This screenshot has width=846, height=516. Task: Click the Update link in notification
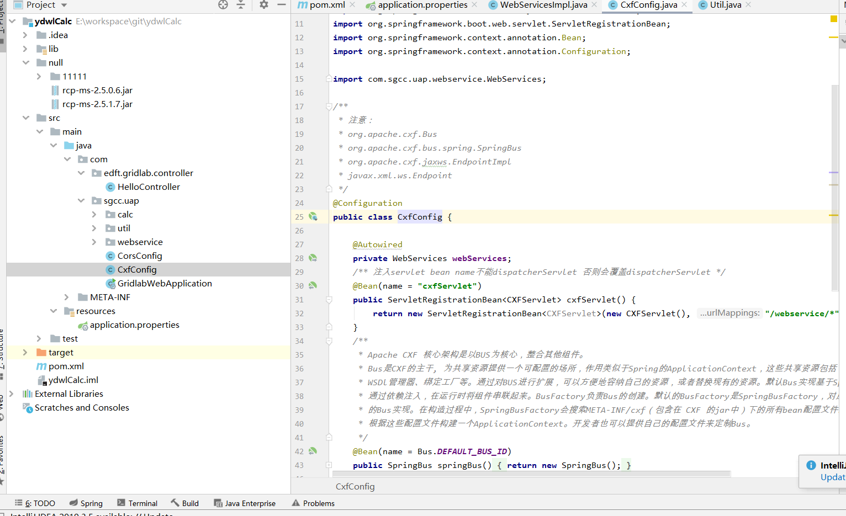(x=833, y=477)
